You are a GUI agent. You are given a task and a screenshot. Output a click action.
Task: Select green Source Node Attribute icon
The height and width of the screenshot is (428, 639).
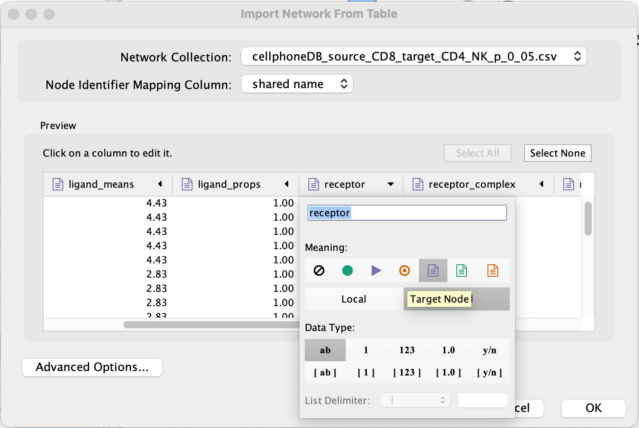(462, 271)
